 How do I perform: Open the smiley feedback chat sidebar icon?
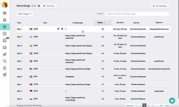(4, 34)
